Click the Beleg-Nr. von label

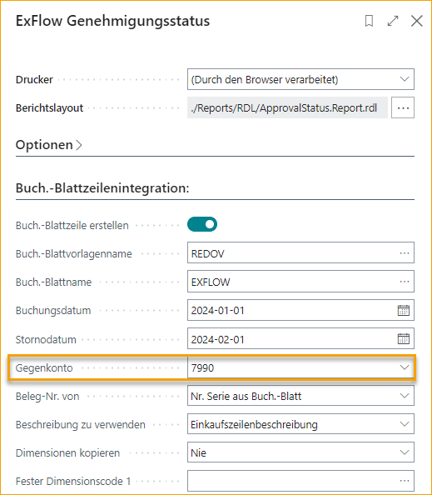pos(47,396)
